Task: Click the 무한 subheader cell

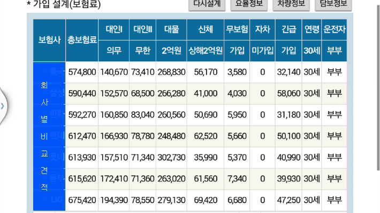Action: 143,51
